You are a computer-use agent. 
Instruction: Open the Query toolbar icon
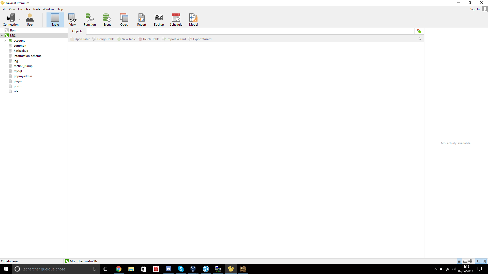124,20
